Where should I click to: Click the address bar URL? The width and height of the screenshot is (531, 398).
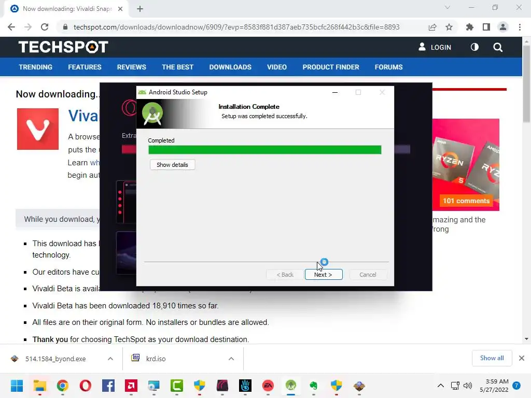(236, 27)
